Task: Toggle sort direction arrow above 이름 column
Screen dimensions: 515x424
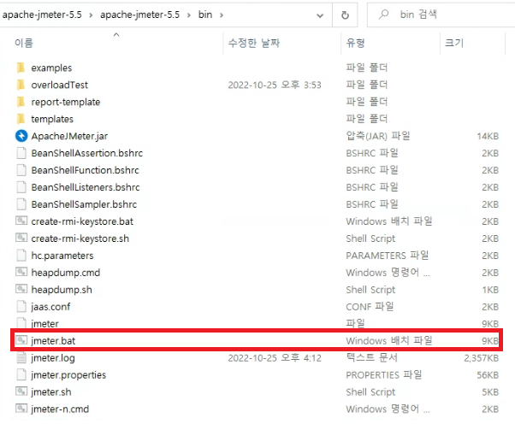Action: (116, 34)
